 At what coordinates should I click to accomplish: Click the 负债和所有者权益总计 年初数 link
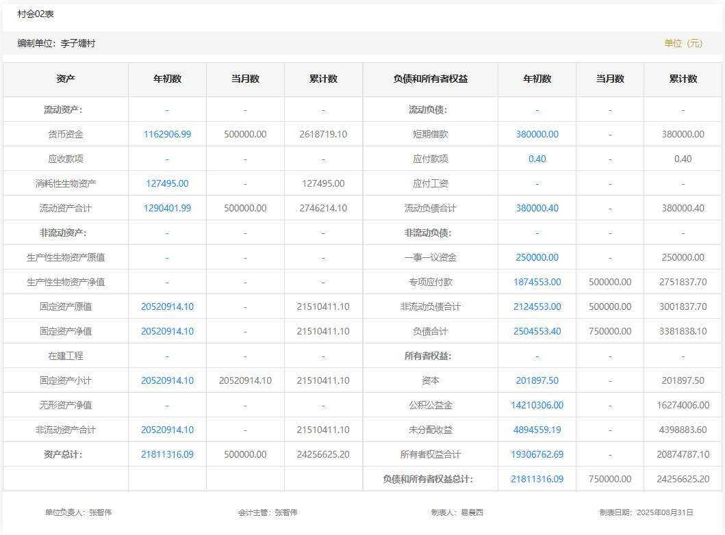[537, 479]
